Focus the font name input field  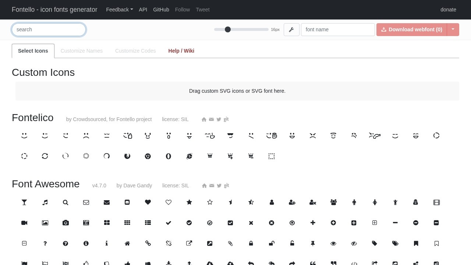pos(338,29)
